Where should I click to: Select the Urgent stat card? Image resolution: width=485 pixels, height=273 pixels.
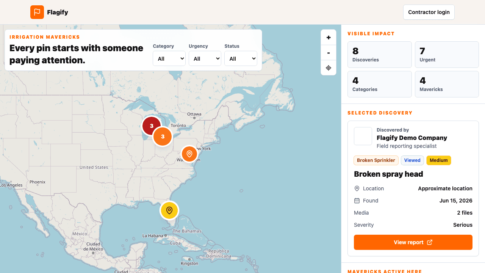pos(447,55)
